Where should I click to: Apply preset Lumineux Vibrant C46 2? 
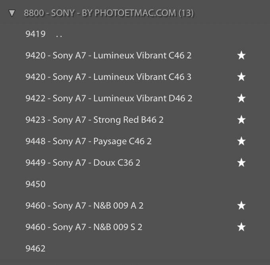(x=108, y=56)
